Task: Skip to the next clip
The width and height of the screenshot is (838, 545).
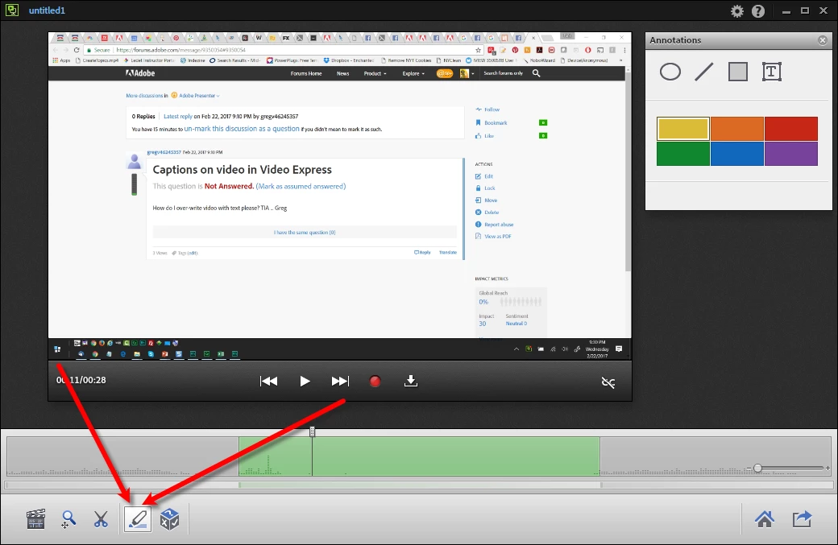Action: (340, 381)
